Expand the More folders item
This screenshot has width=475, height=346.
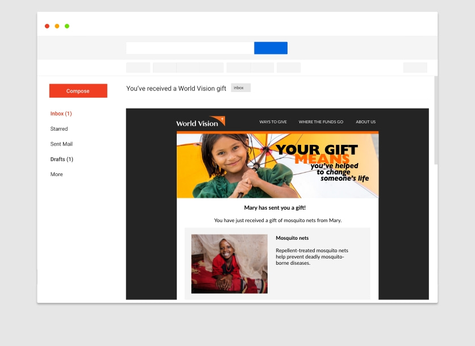click(57, 174)
